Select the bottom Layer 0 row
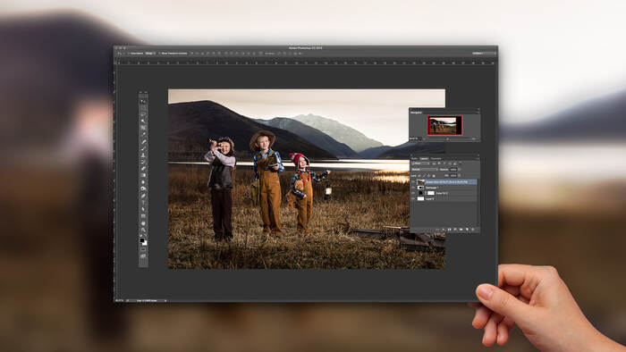Image resolution: width=626 pixels, height=352 pixels. (x=444, y=198)
